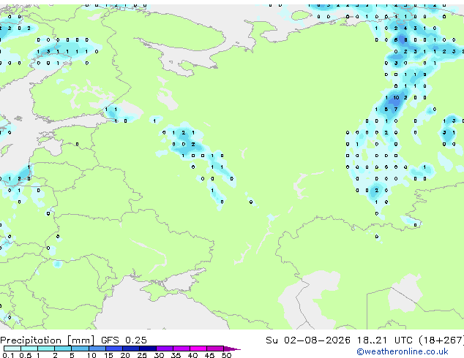
Task: Select the magenta 40–45 mm legend swatch
Action: (x=198, y=349)
